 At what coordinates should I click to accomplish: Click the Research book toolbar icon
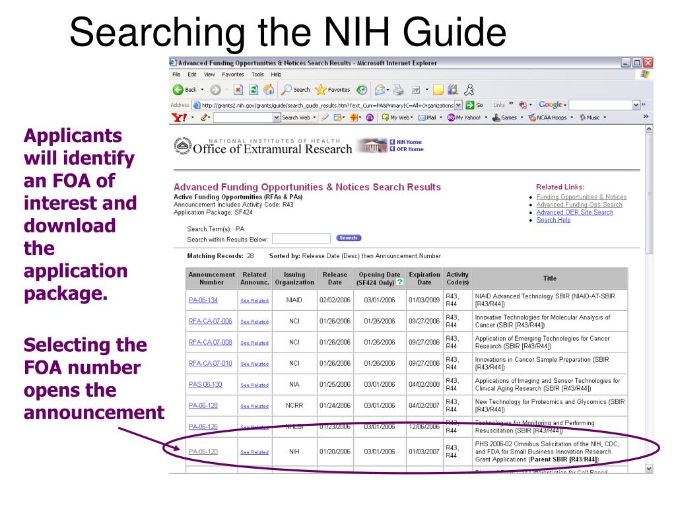tap(453, 90)
